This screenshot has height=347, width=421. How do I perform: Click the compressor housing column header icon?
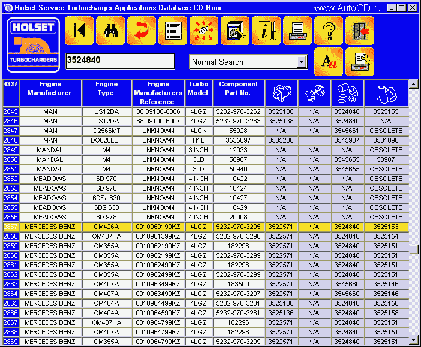point(282,93)
